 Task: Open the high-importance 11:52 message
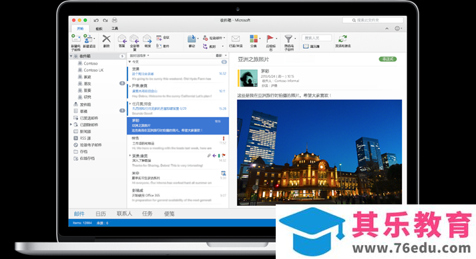[x=178, y=143]
